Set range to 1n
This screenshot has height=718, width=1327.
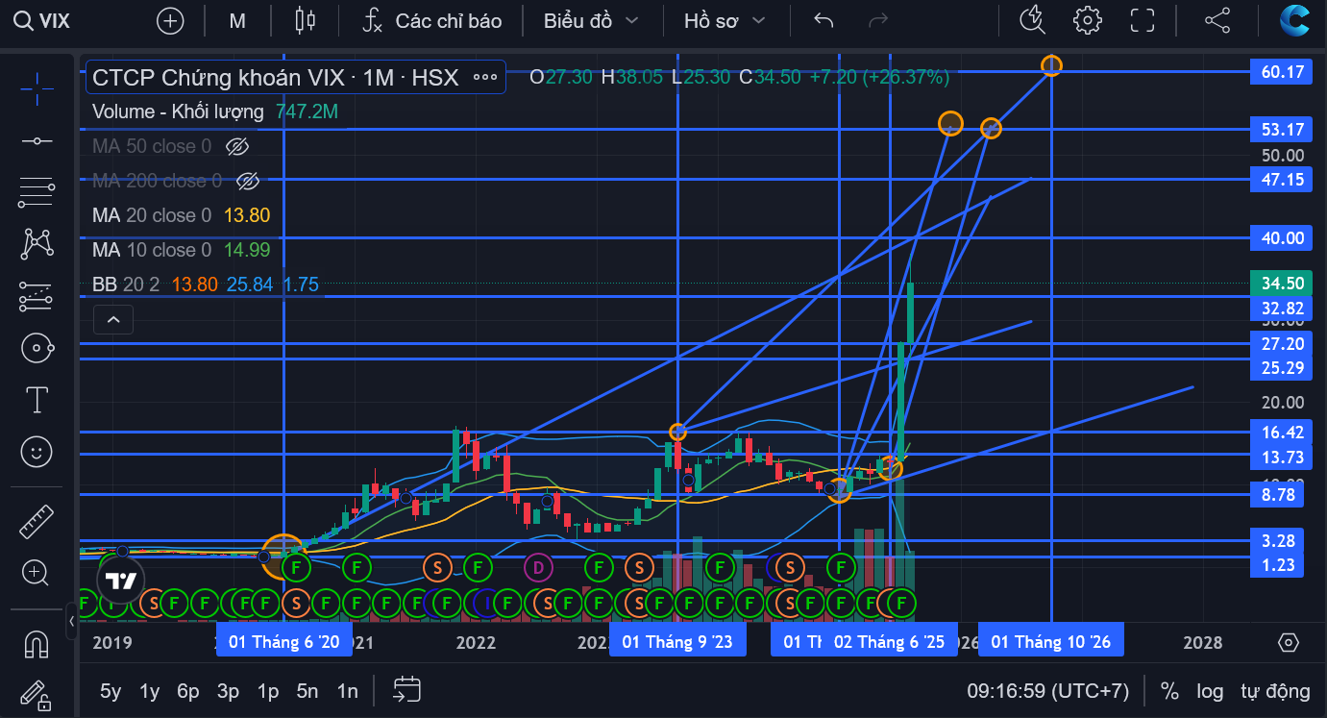point(347,691)
